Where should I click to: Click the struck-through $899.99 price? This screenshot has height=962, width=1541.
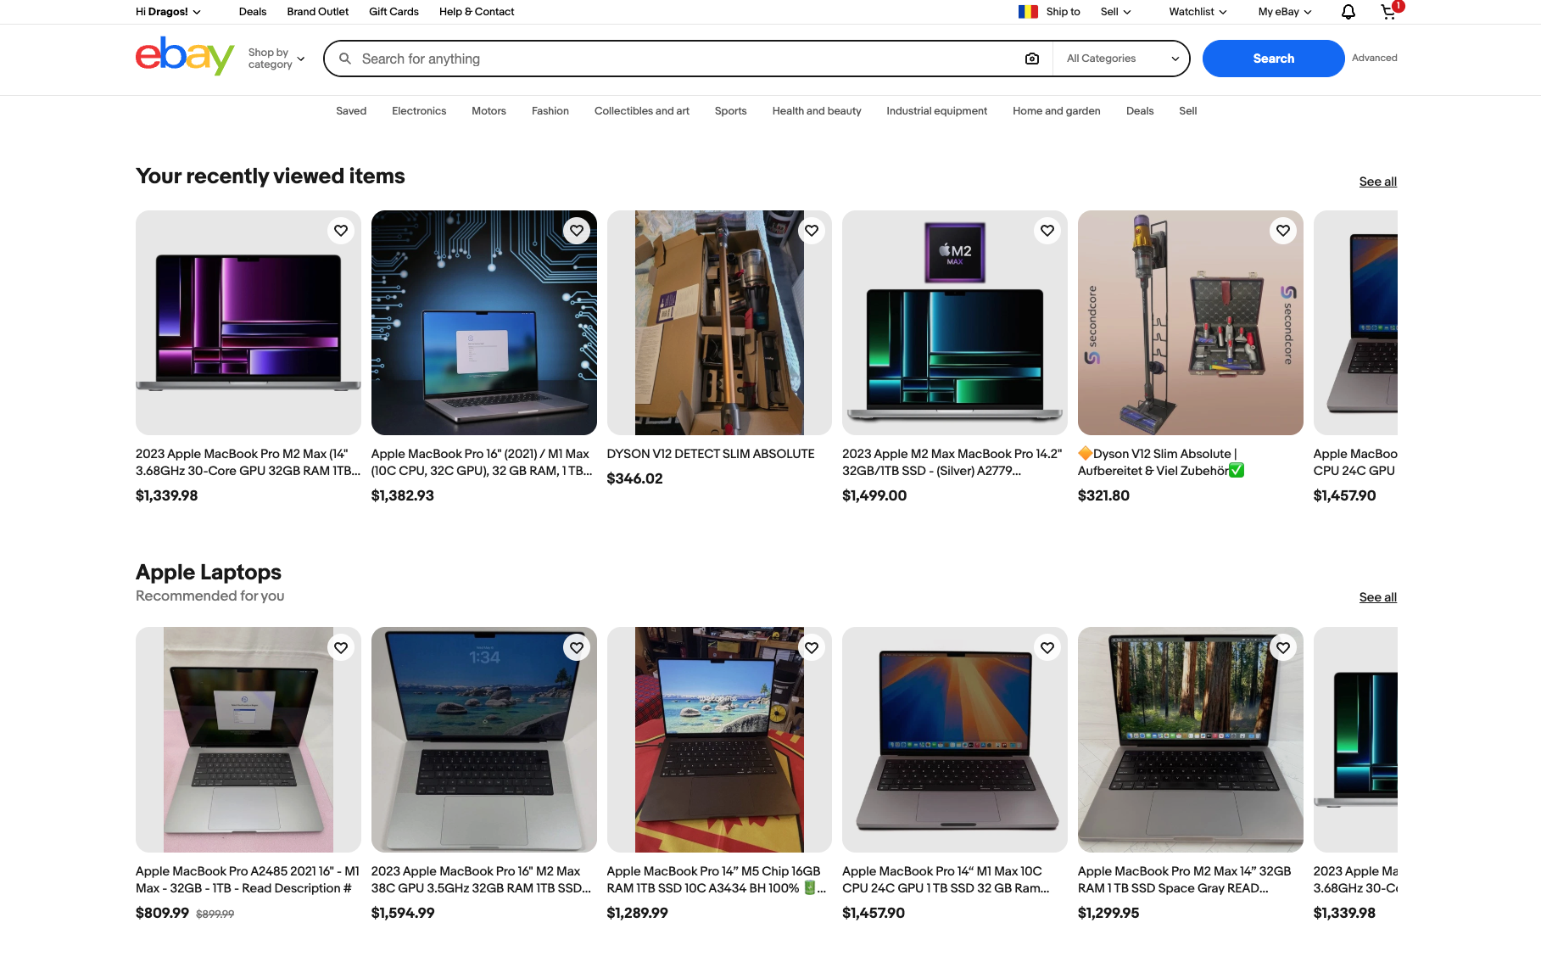click(x=215, y=914)
